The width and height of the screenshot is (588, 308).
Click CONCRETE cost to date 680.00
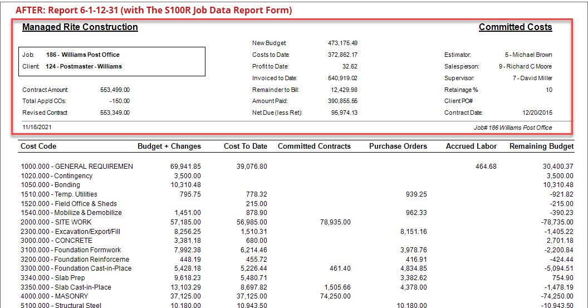pyautogui.click(x=257, y=241)
